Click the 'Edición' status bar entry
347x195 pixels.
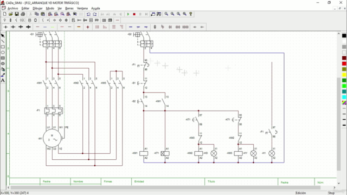click(301, 193)
